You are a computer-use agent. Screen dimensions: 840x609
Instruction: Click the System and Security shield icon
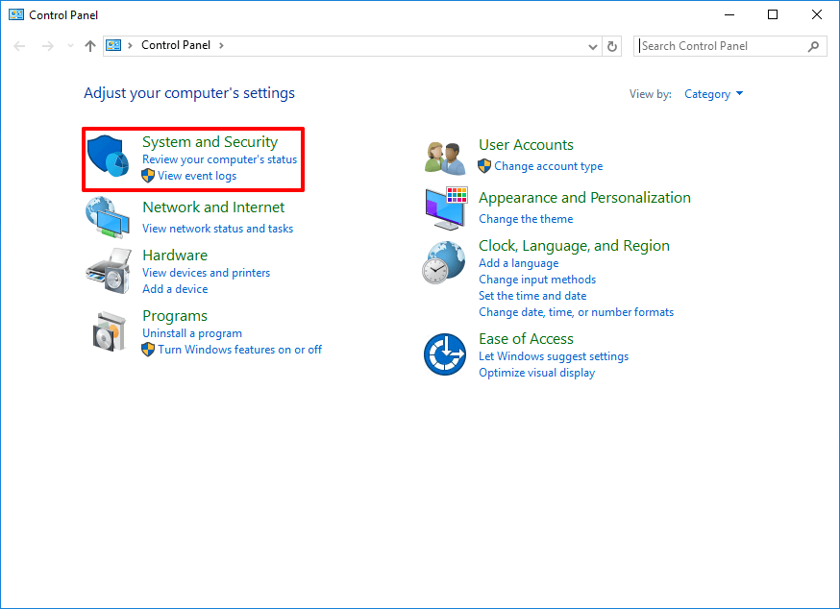[x=108, y=158]
